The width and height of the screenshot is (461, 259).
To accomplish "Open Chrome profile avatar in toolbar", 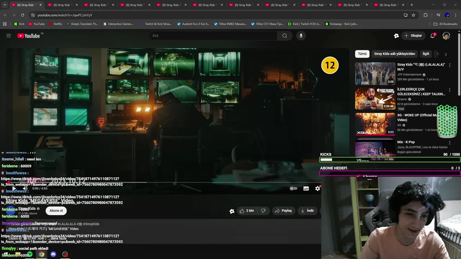I will click(447, 15).
